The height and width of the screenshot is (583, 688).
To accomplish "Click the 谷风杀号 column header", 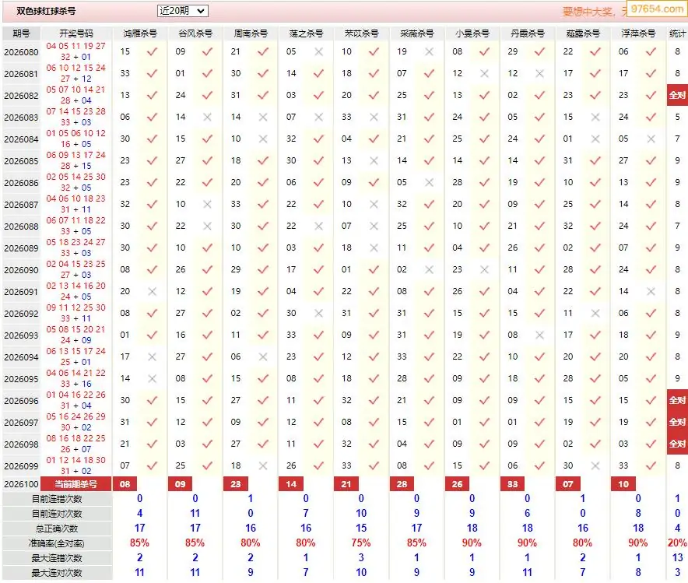I will click(195, 33).
